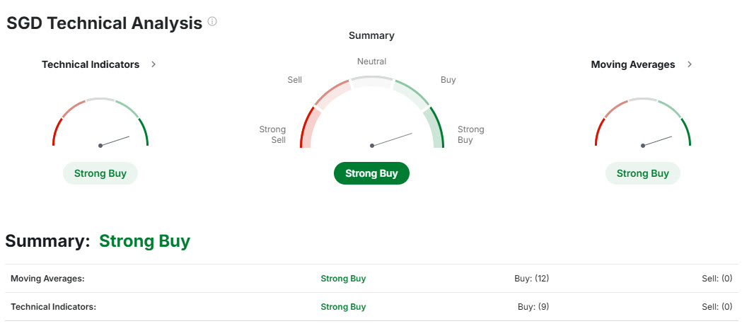Open the Technical Indicators heading link
Image resolution: width=742 pixels, height=326 pixels.
[x=91, y=64]
